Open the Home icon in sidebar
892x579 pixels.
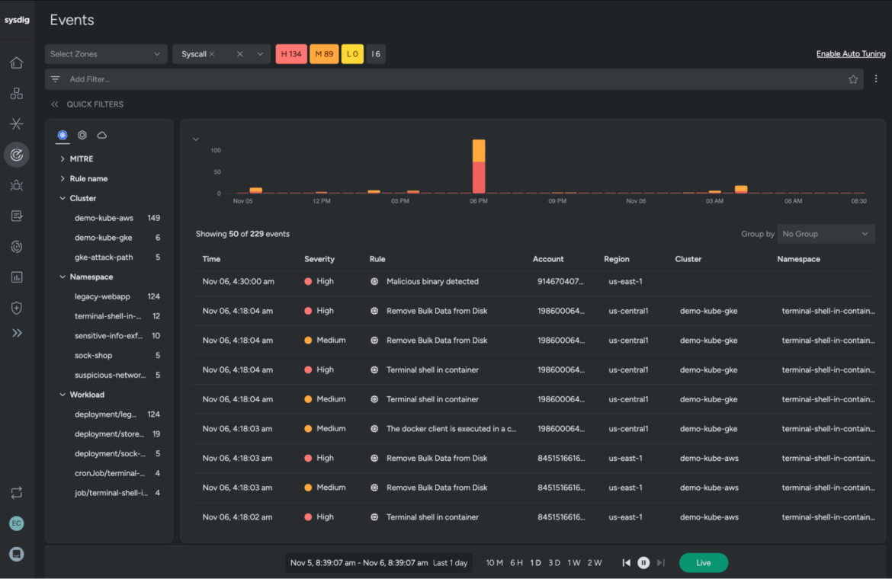tap(17, 62)
